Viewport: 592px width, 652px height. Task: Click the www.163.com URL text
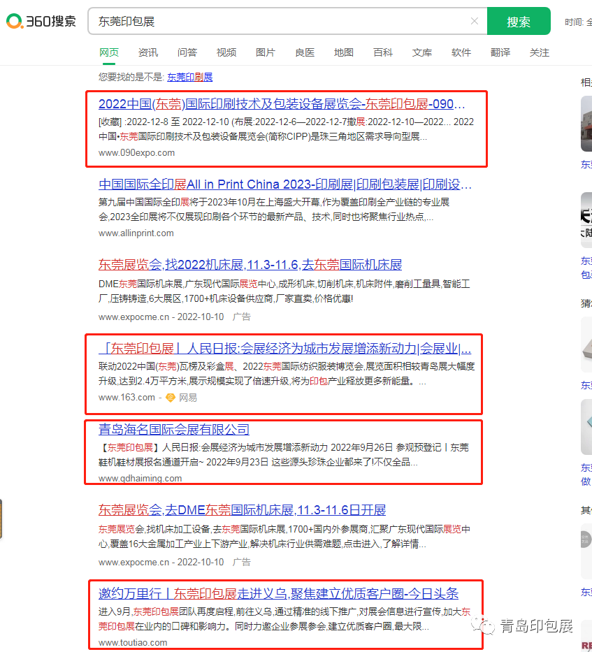[127, 398]
